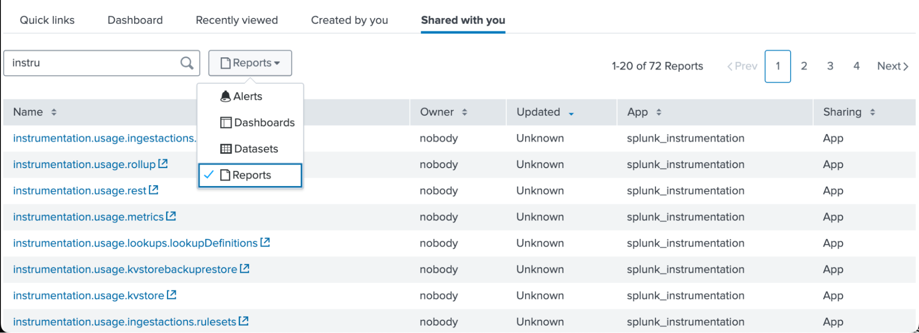This screenshot has width=919, height=333.
Task: Pick Datasets from the type menu
Action: 256,149
